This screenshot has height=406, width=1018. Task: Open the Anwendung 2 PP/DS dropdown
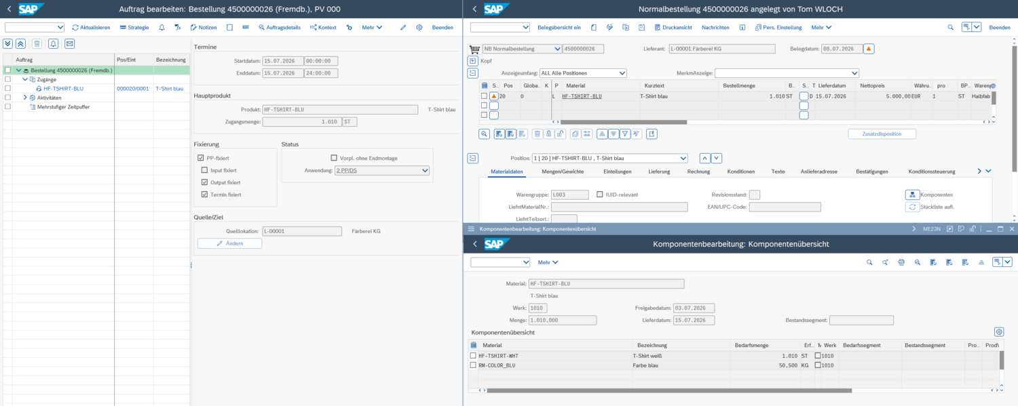pyautogui.click(x=382, y=171)
